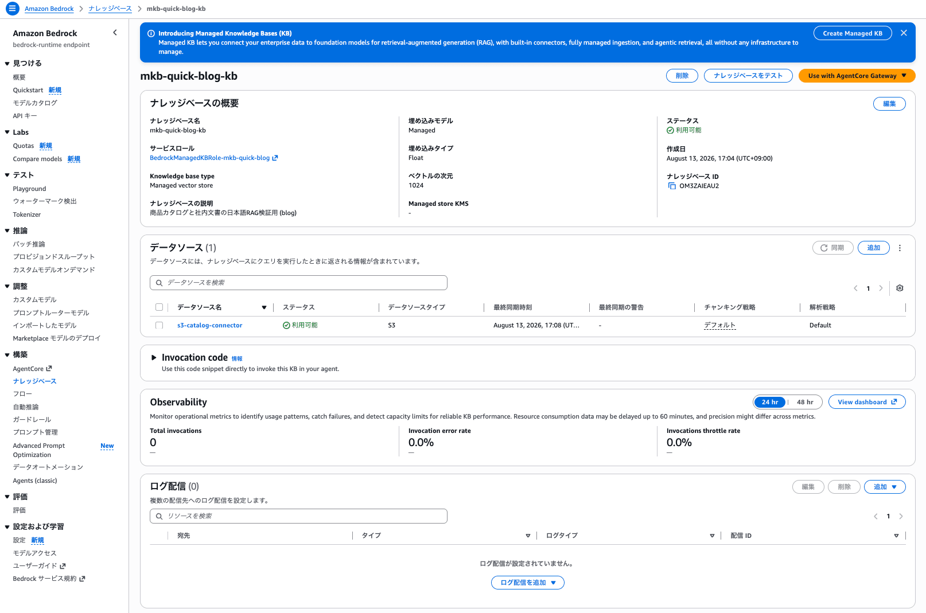This screenshot has height=613, width=926.
Task: Go to next data source page
Action: pos(881,288)
